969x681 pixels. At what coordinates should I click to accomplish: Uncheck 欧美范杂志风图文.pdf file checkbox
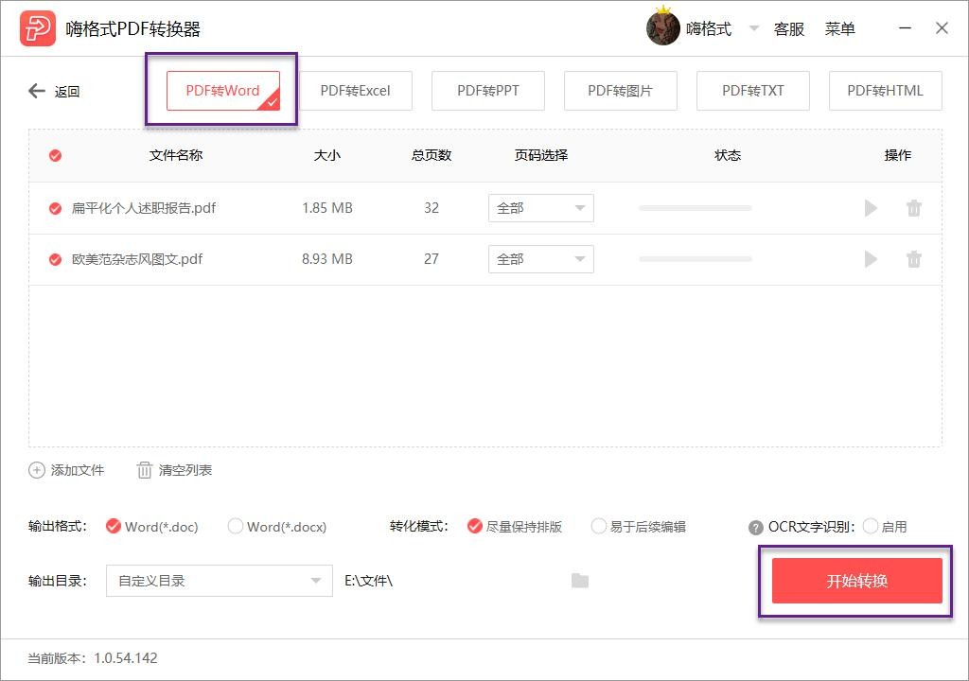55,259
